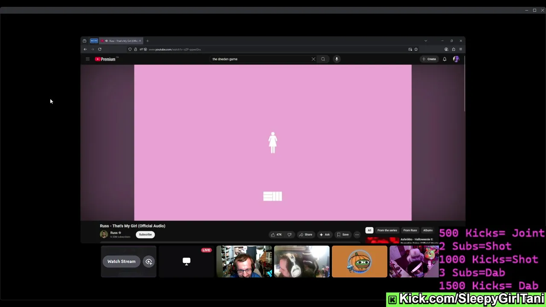
Task: Click the container icon in address bar
Action: click(410, 49)
